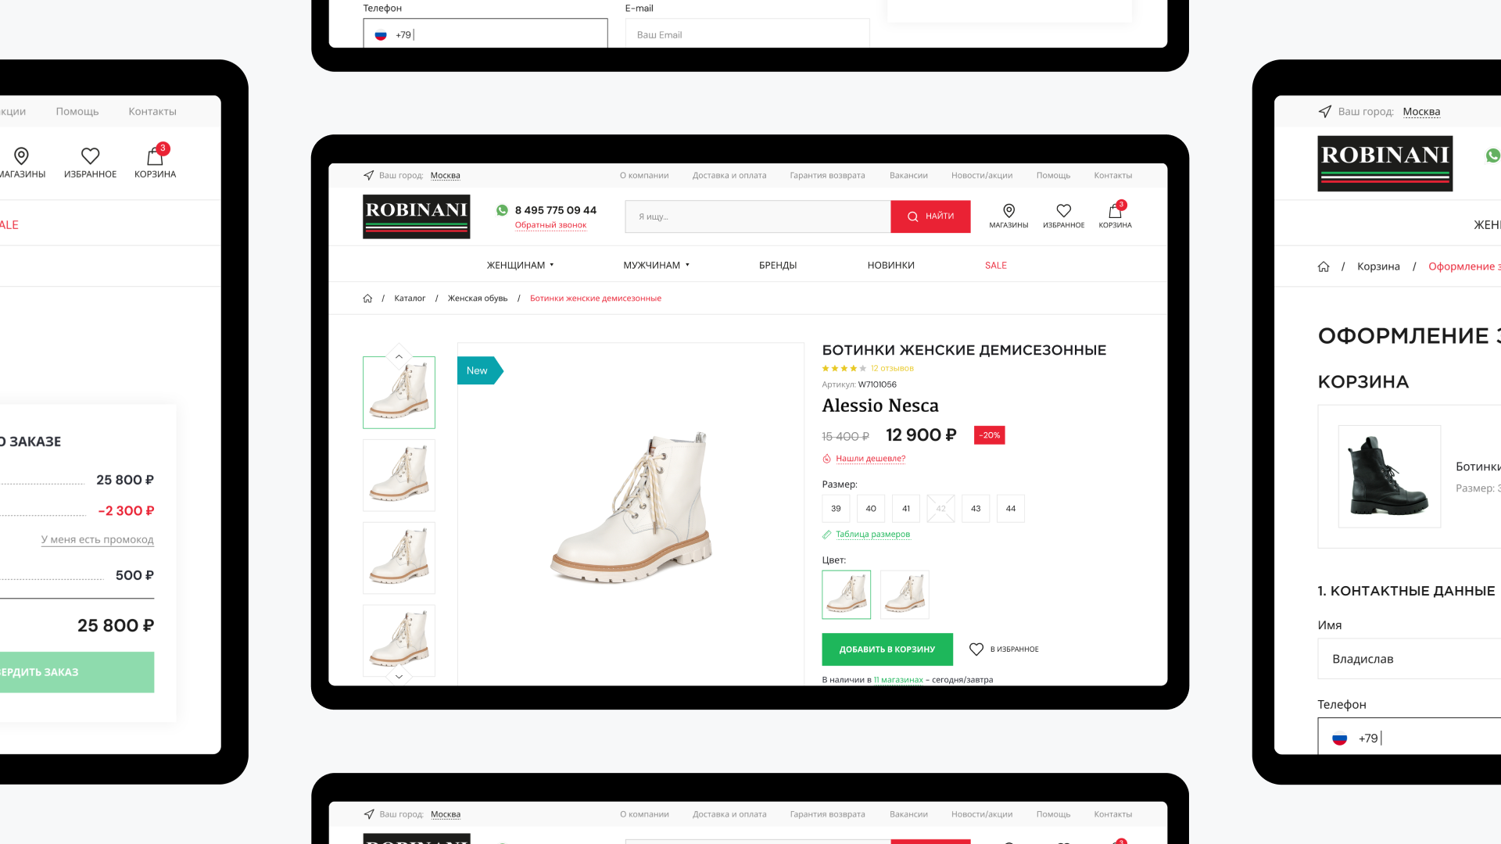Click the home icon in center breadcrumb

tap(367, 299)
